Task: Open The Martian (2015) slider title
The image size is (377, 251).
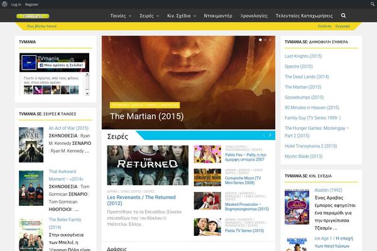Action: [146, 116]
